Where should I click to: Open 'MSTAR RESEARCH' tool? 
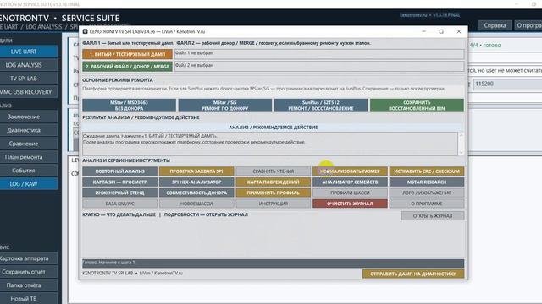coord(427,182)
